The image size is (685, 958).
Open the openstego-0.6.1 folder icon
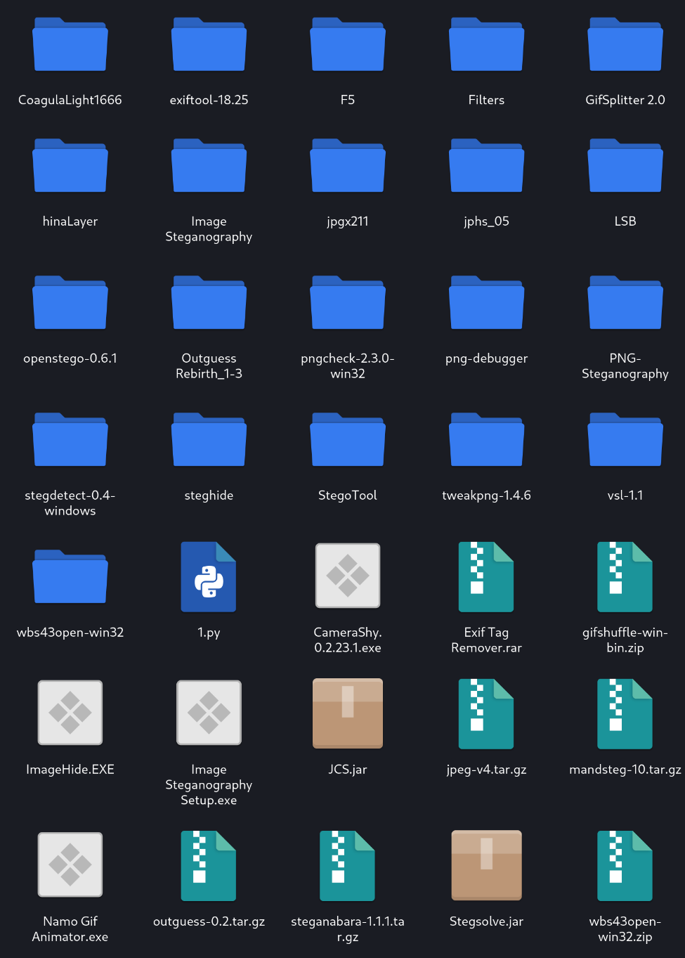click(70, 302)
